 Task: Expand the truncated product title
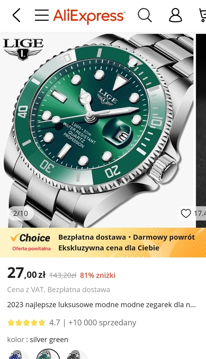tap(101, 305)
